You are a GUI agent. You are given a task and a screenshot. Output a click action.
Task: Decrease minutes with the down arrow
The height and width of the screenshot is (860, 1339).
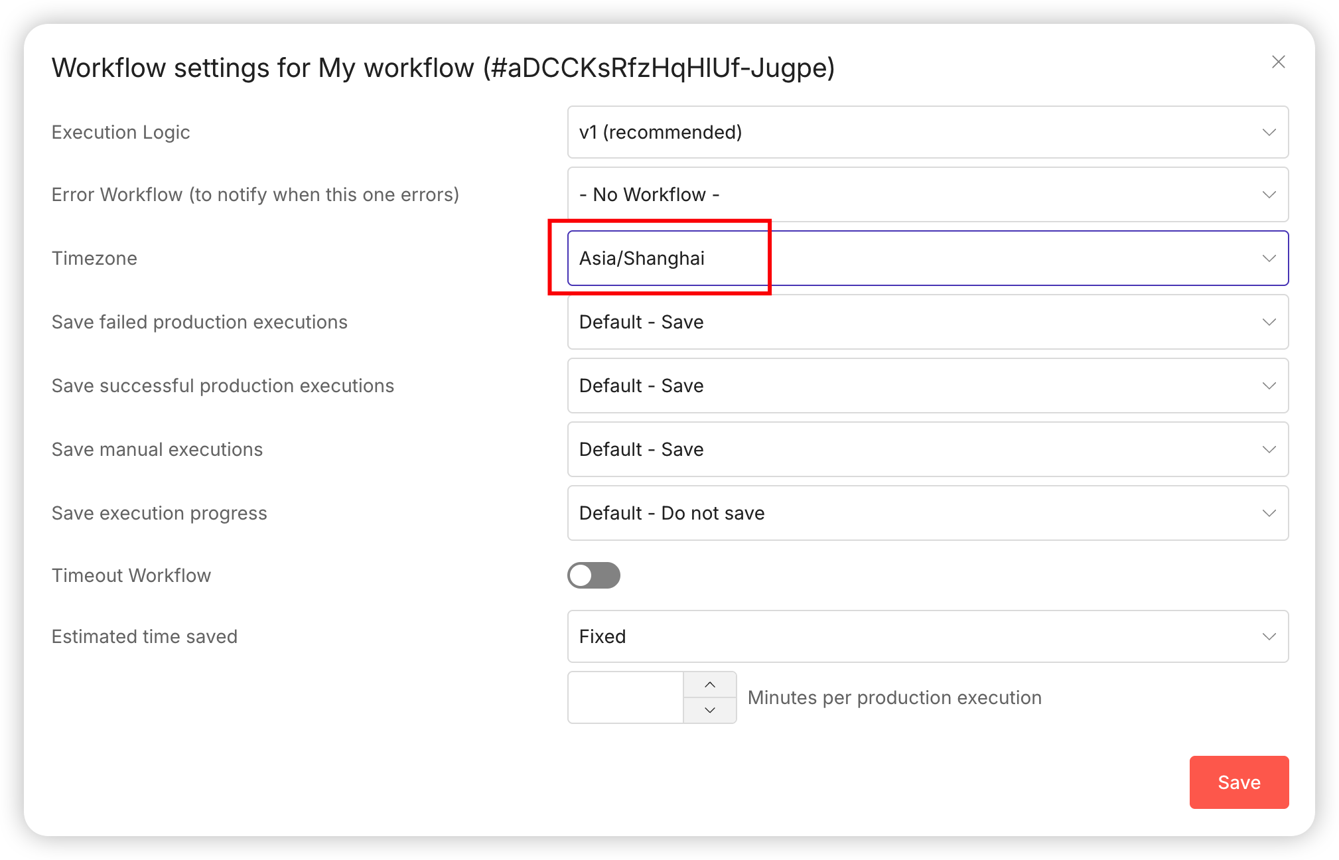[x=710, y=710]
